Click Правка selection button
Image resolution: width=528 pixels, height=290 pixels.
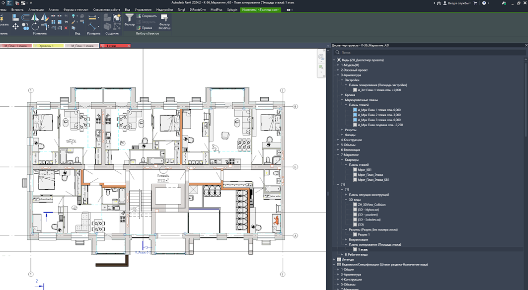click(x=144, y=28)
